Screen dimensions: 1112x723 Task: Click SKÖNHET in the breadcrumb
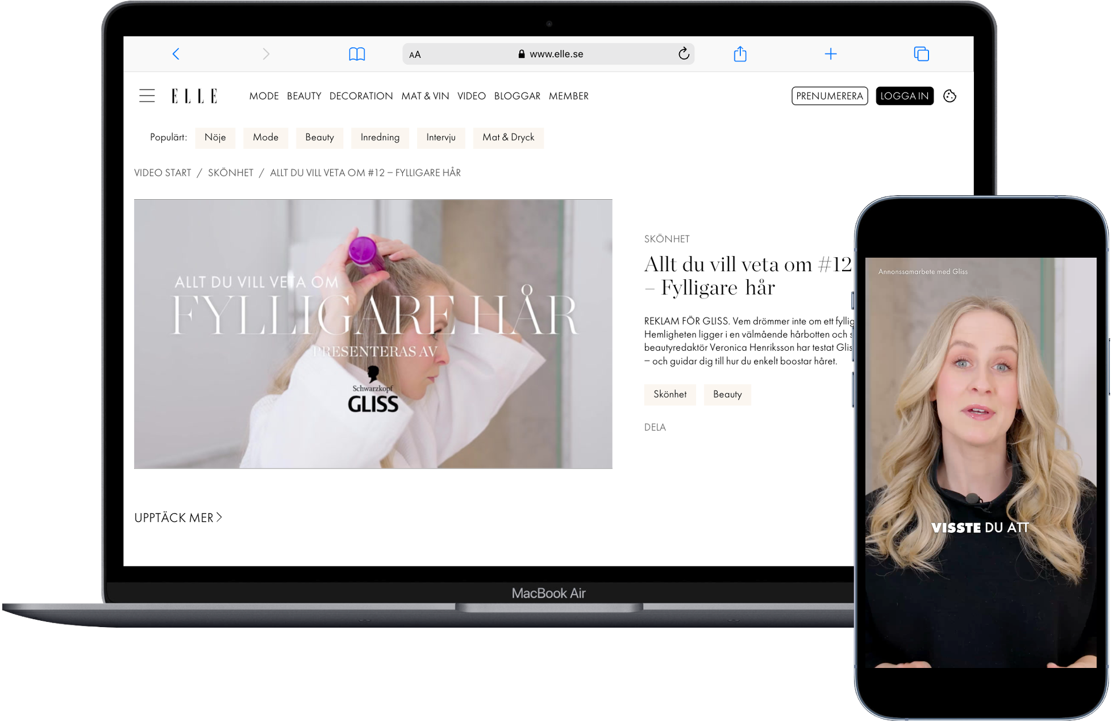pos(230,173)
